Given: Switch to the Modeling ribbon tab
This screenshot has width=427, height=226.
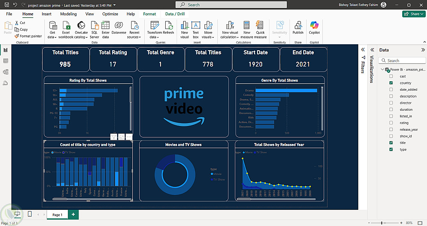Looking at the screenshot, I should coord(68,14).
